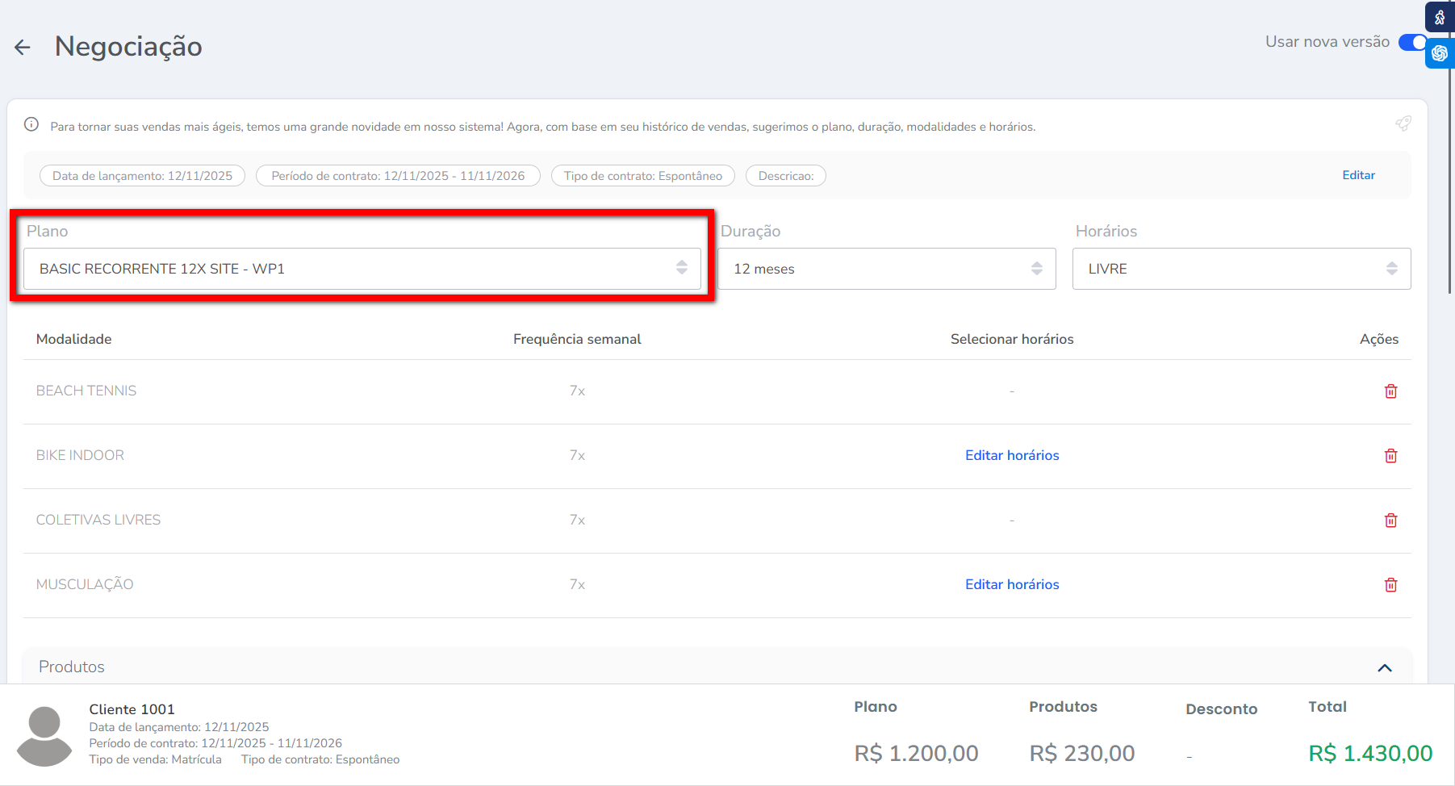Click the Cliente 1001 avatar image
The width and height of the screenshot is (1455, 786).
44,736
